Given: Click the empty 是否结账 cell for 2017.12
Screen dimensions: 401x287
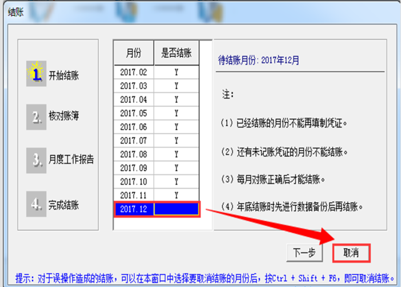Looking at the screenshot, I should tap(176, 209).
